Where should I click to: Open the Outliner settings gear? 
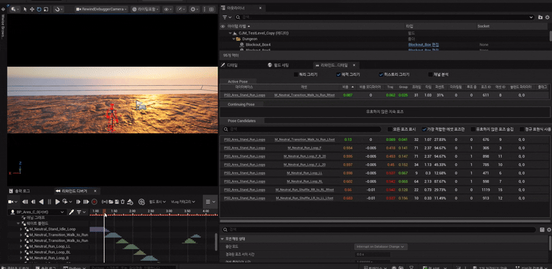click(547, 17)
